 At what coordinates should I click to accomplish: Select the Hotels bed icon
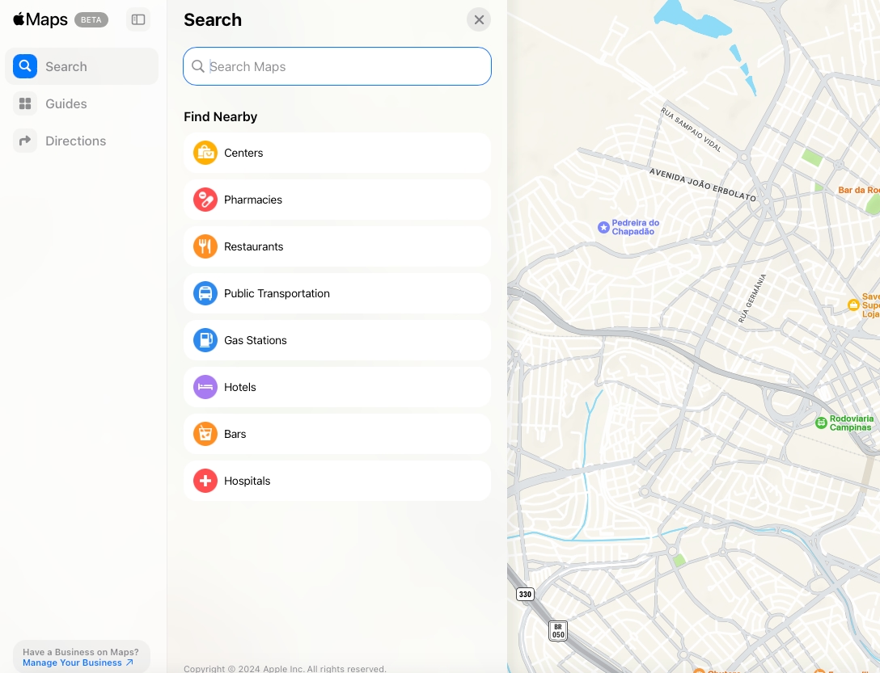click(x=205, y=387)
